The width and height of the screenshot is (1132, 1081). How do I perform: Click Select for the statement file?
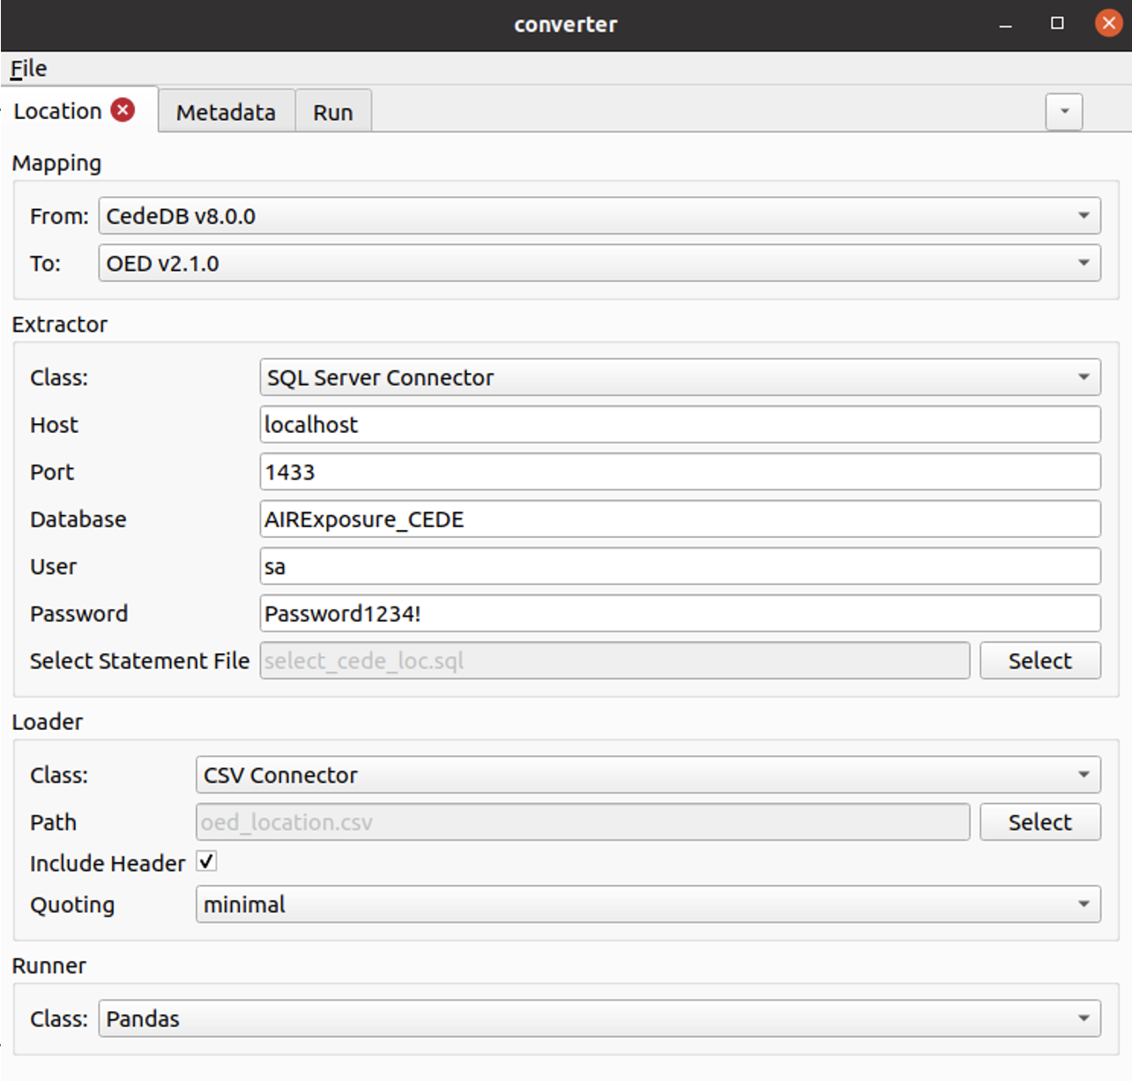1040,660
